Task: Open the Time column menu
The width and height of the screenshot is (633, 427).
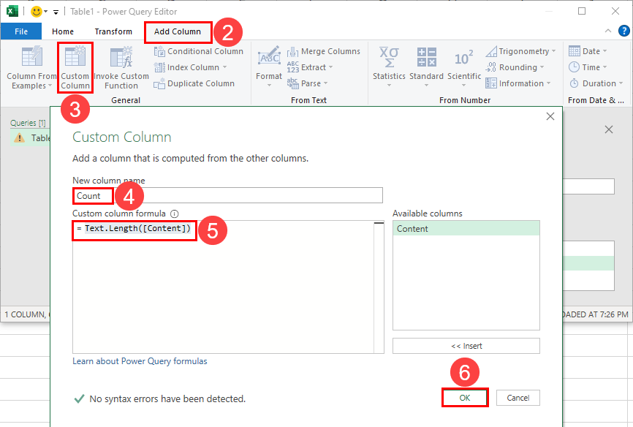Action: pos(588,67)
